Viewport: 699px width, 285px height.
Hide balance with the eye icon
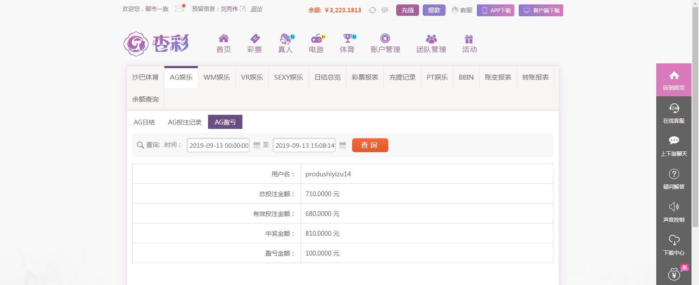tap(385, 10)
